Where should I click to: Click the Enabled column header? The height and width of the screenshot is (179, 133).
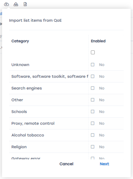tap(98, 41)
